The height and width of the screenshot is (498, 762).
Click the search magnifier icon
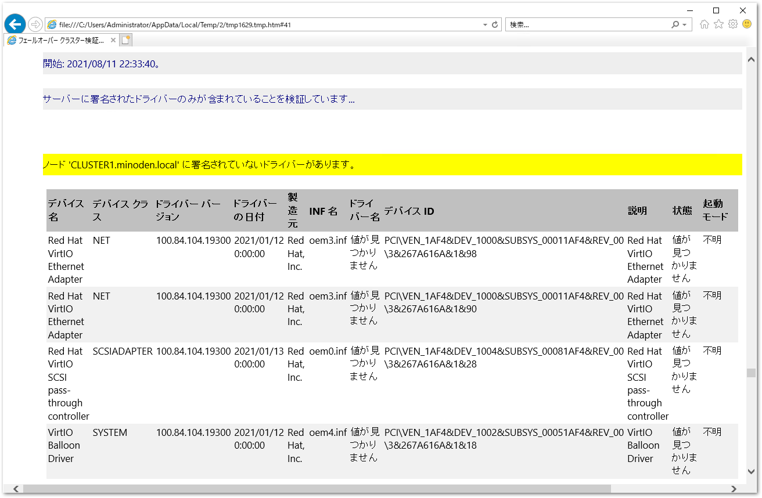click(676, 24)
